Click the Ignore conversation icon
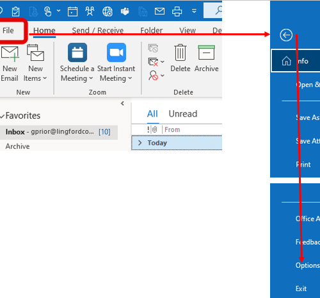Screen dimensions: 320x298 (x=153, y=48)
